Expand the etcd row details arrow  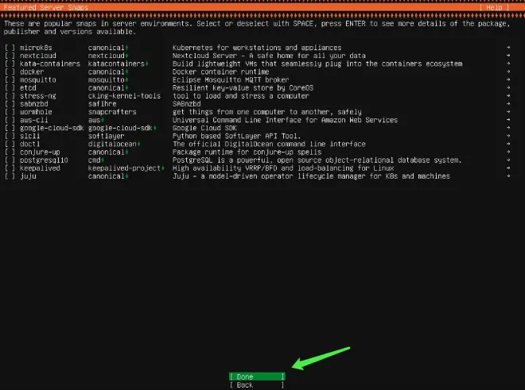pyautogui.click(x=508, y=87)
